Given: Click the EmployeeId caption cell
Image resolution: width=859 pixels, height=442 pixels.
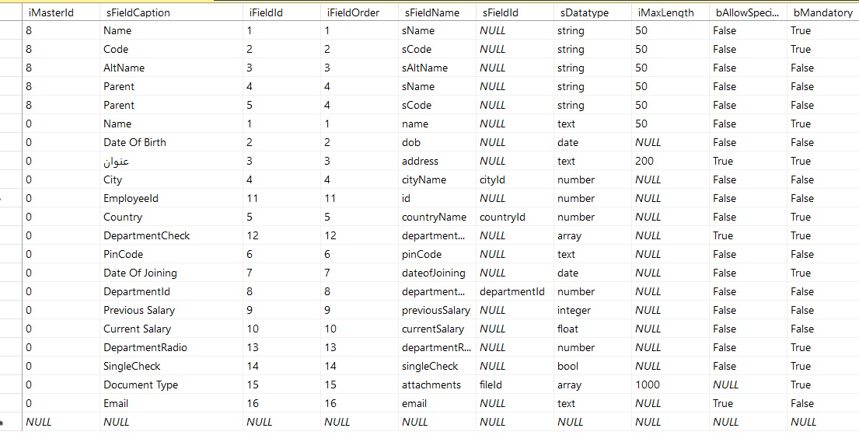Looking at the screenshot, I should [x=131, y=198].
